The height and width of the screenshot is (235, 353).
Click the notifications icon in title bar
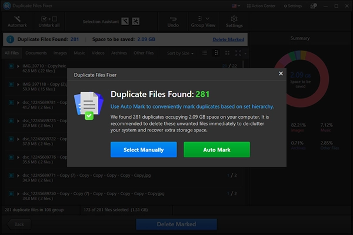click(314, 6)
